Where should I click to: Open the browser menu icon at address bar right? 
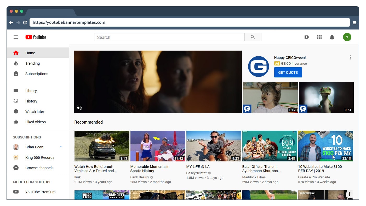[355, 22]
